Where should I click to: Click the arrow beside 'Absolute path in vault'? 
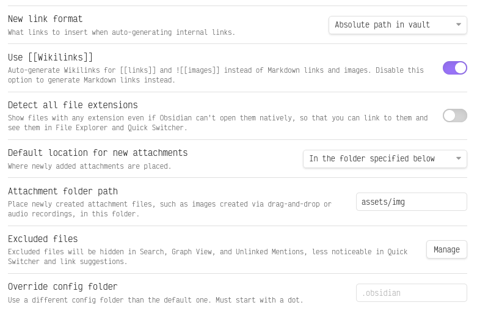point(459,25)
